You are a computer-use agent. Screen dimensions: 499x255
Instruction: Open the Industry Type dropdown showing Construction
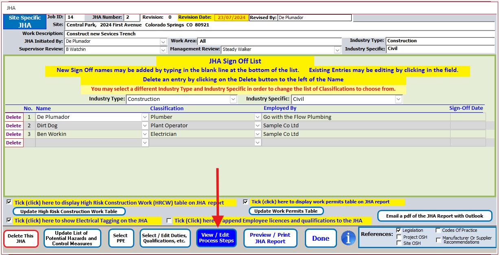pos(232,99)
